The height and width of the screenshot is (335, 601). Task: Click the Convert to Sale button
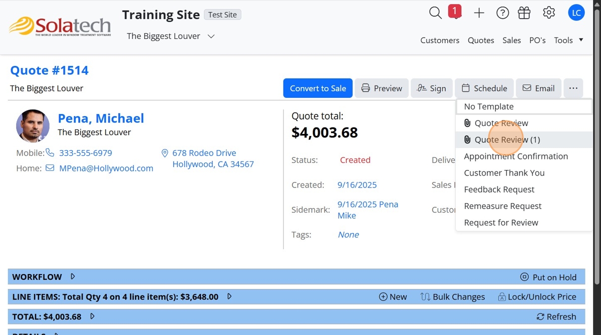pyautogui.click(x=318, y=88)
